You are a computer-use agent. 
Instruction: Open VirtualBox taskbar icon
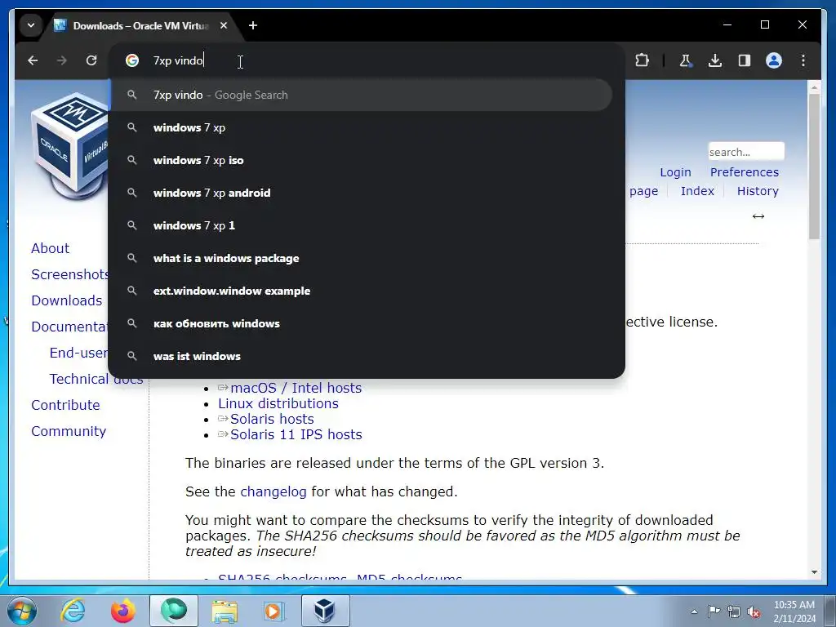click(326, 611)
